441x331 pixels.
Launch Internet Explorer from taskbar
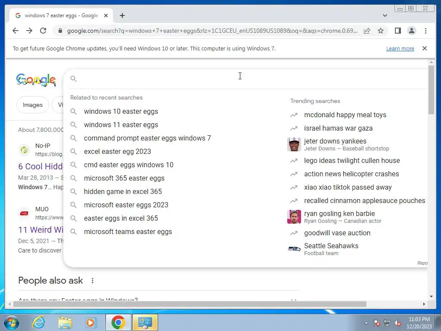click(38, 322)
